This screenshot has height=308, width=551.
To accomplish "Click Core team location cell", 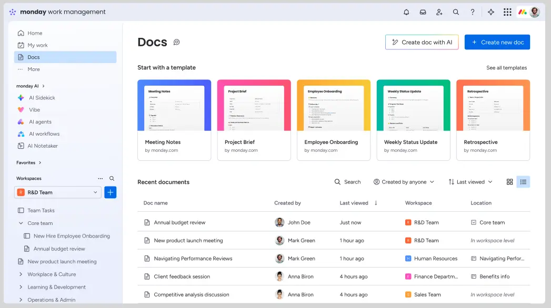I will pos(488,222).
